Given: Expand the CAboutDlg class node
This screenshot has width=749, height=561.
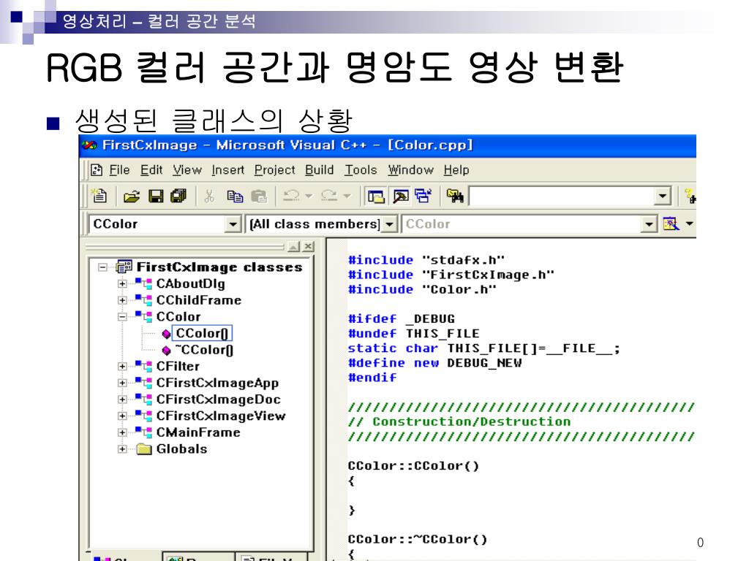Looking at the screenshot, I should pyautogui.click(x=122, y=284).
